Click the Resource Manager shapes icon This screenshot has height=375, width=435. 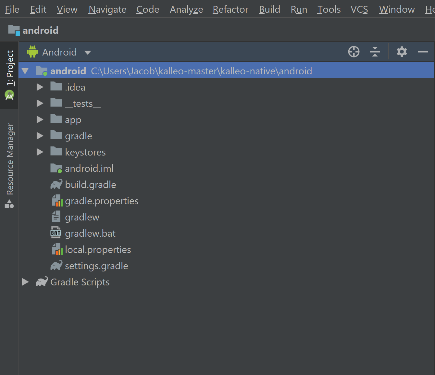pyautogui.click(x=9, y=204)
